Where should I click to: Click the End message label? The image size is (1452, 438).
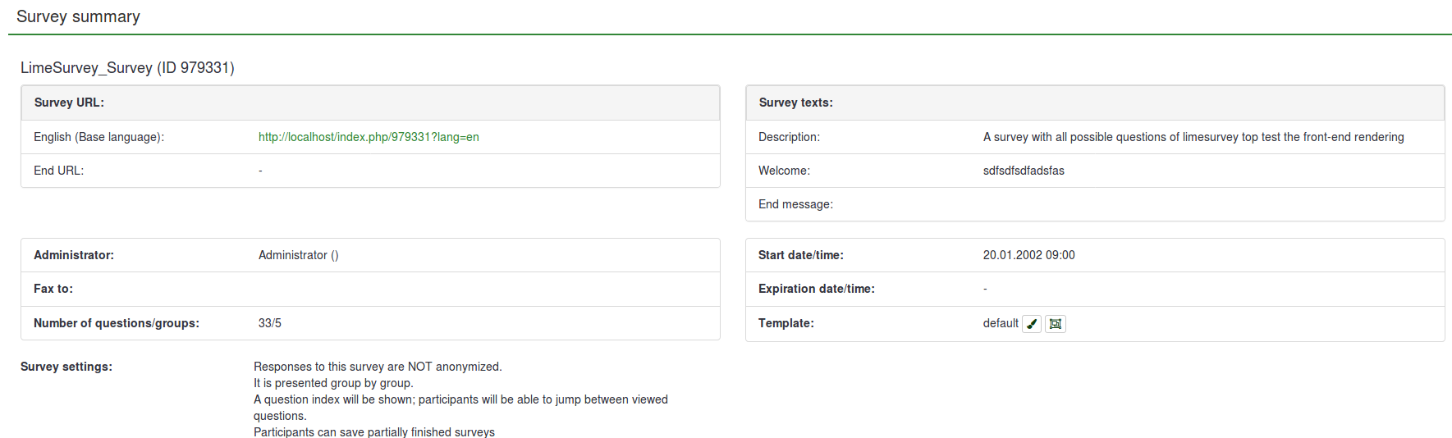tap(795, 204)
